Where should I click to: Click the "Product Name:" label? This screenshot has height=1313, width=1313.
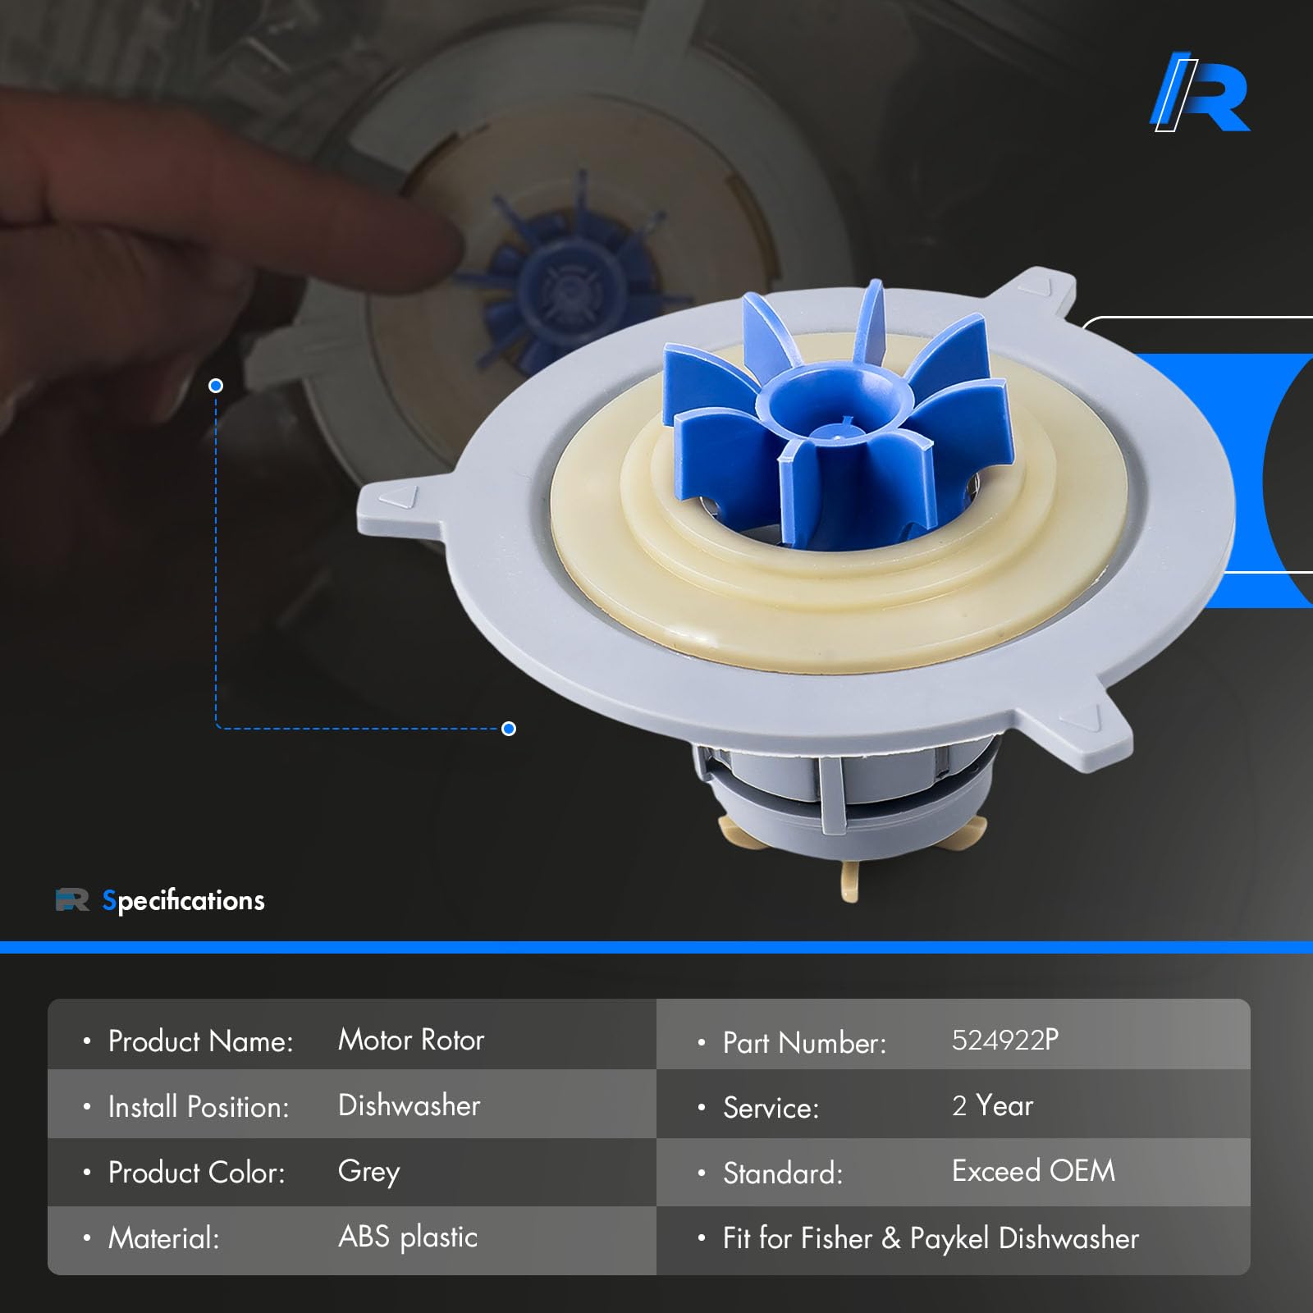[200, 1041]
